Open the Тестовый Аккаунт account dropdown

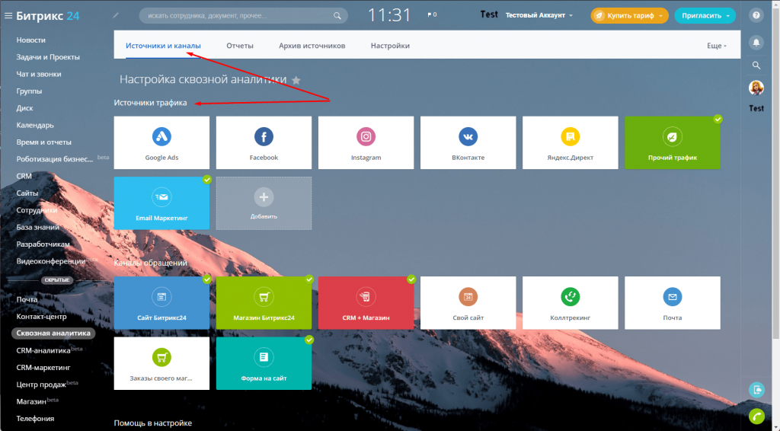(540, 15)
